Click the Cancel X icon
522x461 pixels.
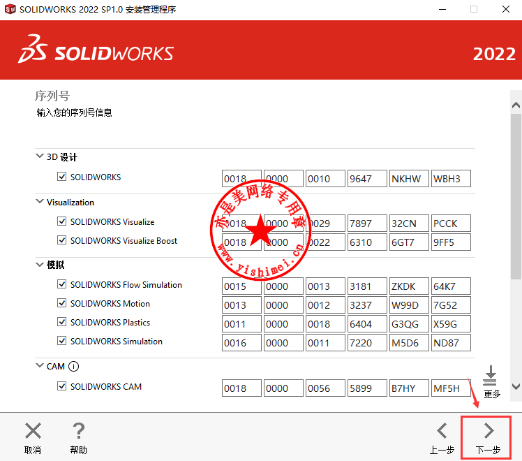[33, 431]
